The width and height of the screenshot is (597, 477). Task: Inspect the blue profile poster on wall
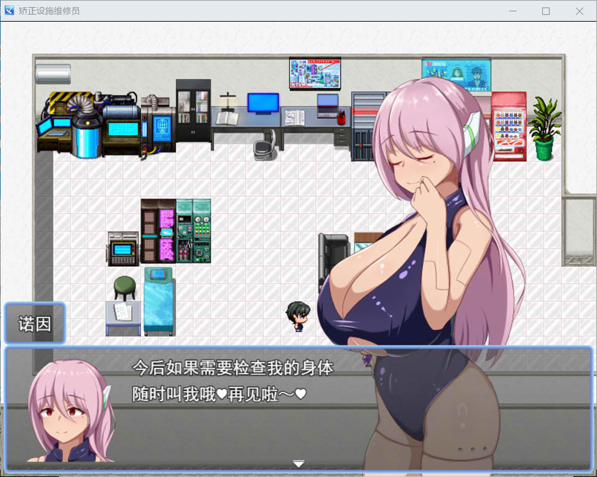click(x=456, y=75)
